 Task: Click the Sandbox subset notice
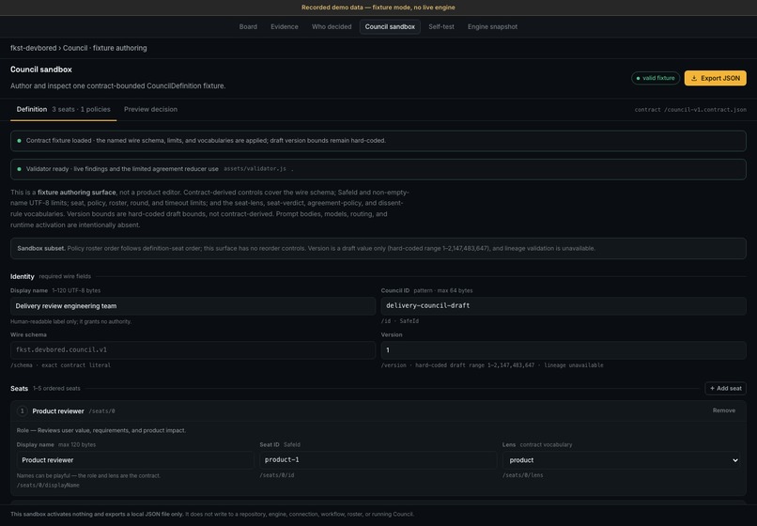378,249
